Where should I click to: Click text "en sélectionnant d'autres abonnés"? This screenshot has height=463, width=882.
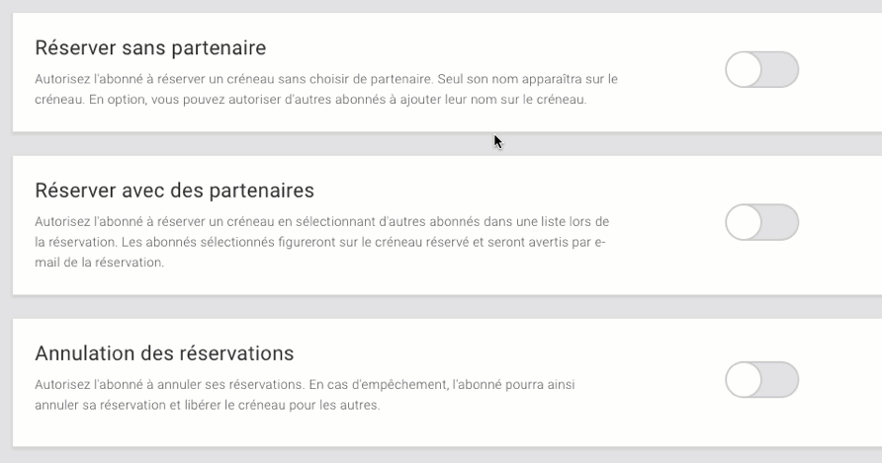click(397, 220)
